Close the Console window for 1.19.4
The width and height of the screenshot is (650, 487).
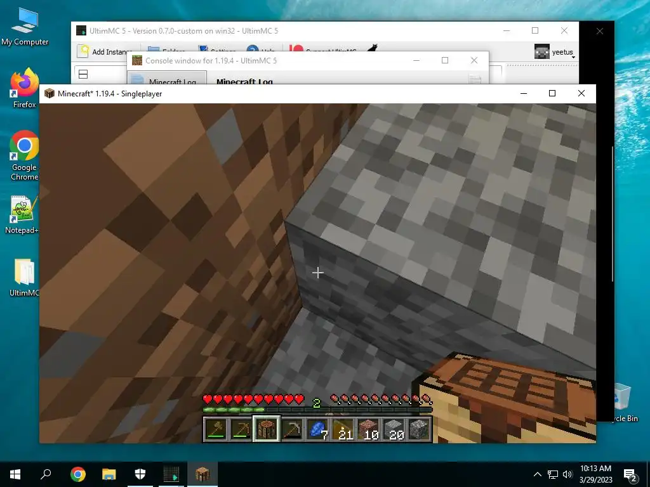(x=474, y=60)
